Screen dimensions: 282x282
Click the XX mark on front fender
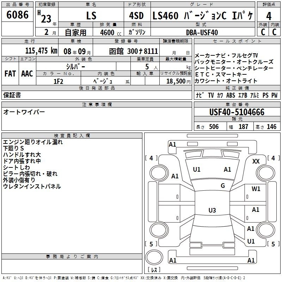tap(256, 161)
